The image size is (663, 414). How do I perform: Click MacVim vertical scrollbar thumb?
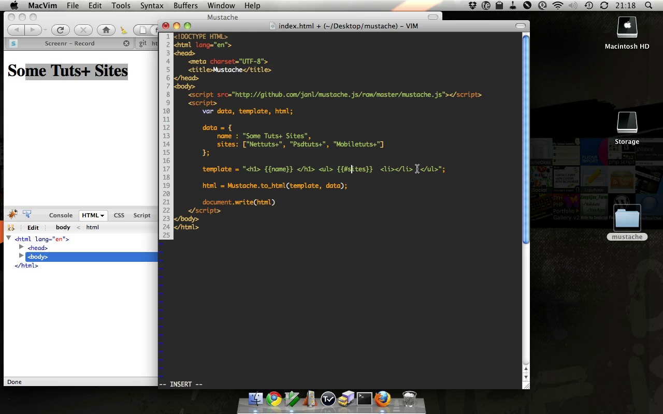coord(526,139)
